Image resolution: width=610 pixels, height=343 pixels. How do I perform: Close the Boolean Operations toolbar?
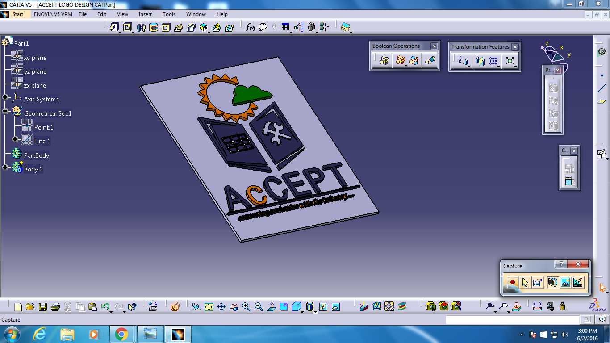[434, 46]
